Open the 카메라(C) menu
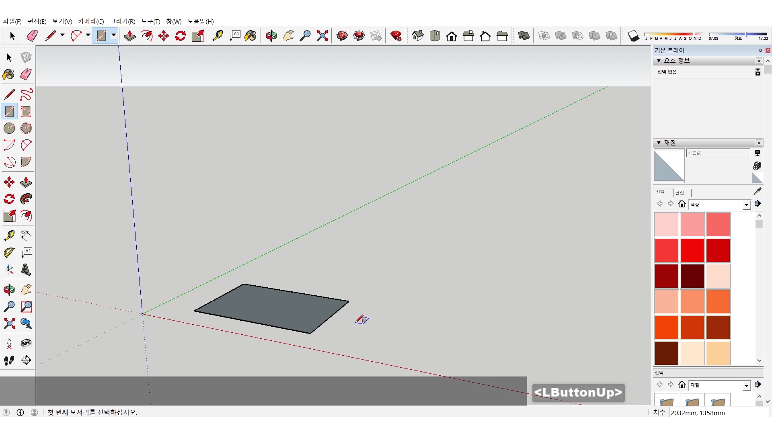Screen dimensions: 772x434 pyautogui.click(x=91, y=21)
